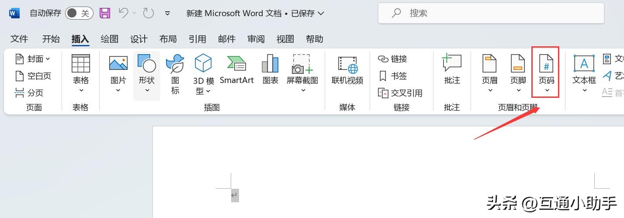Screen dimensions: 624x218
Task: Switch to the 绘图 tab
Action: click(109, 39)
